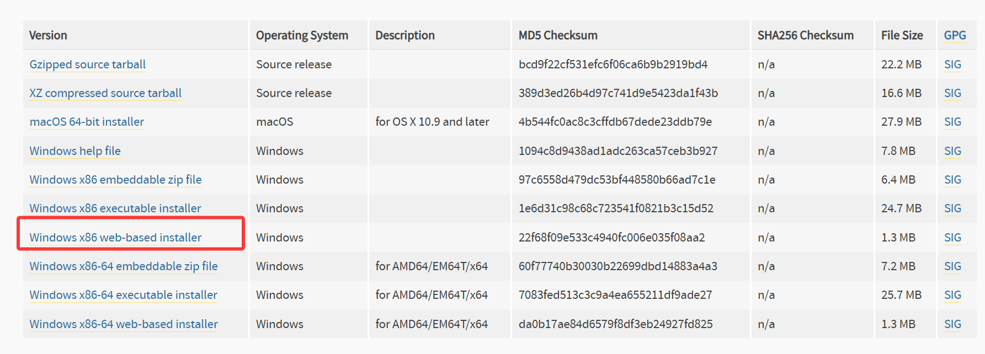The image size is (985, 354).
Task: Open SIG for Gzipped source tarball
Action: [952, 65]
